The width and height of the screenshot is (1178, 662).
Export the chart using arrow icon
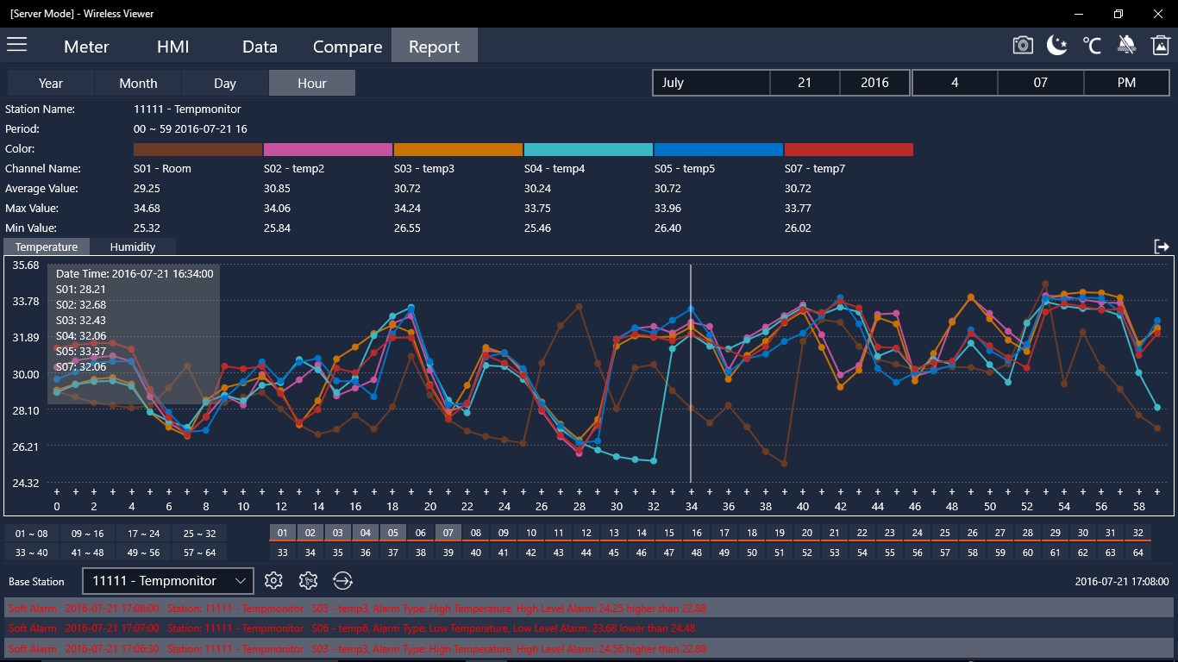[x=1162, y=247]
